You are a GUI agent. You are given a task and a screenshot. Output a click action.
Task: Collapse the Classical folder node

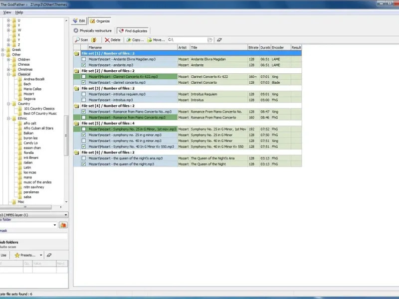(8, 74)
